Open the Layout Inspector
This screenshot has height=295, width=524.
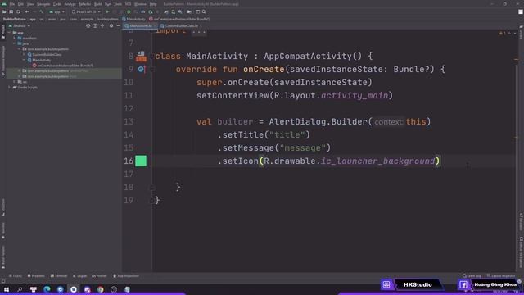501,276
